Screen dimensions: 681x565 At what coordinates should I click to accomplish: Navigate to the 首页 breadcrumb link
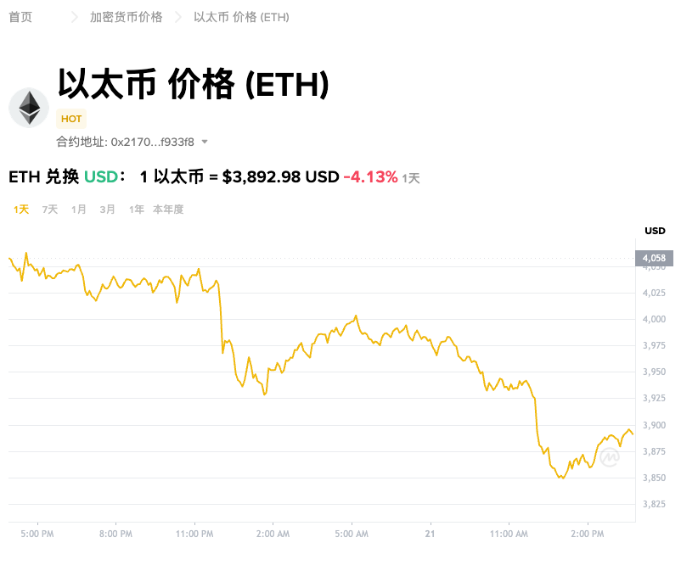tap(20, 17)
